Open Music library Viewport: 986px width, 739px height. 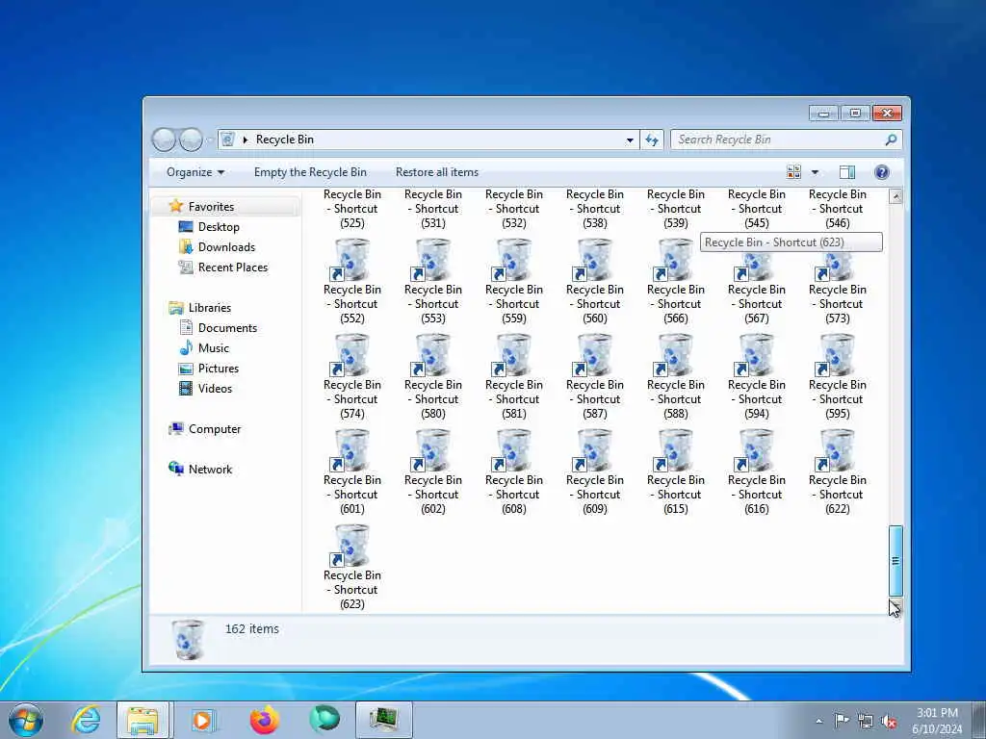pyautogui.click(x=213, y=347)
